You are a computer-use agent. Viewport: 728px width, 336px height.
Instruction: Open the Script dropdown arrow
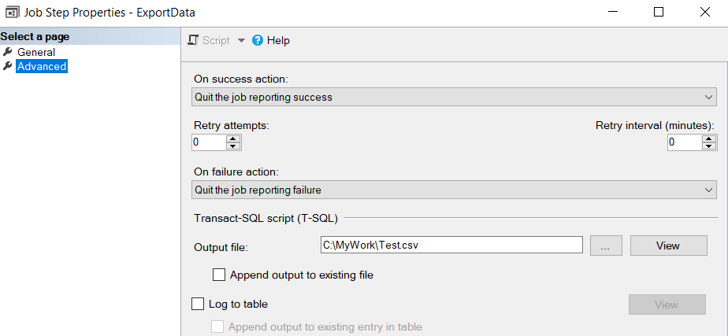[x=241, y=40]
